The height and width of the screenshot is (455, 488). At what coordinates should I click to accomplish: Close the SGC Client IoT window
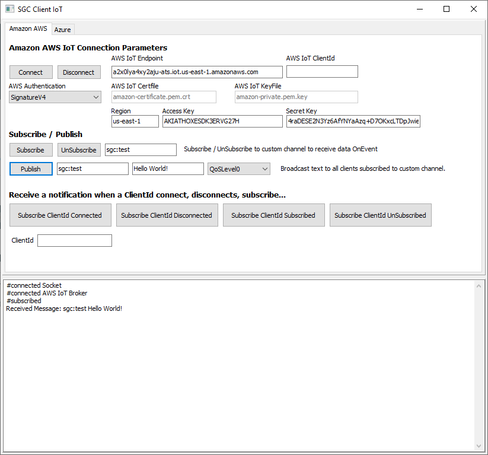473,9
